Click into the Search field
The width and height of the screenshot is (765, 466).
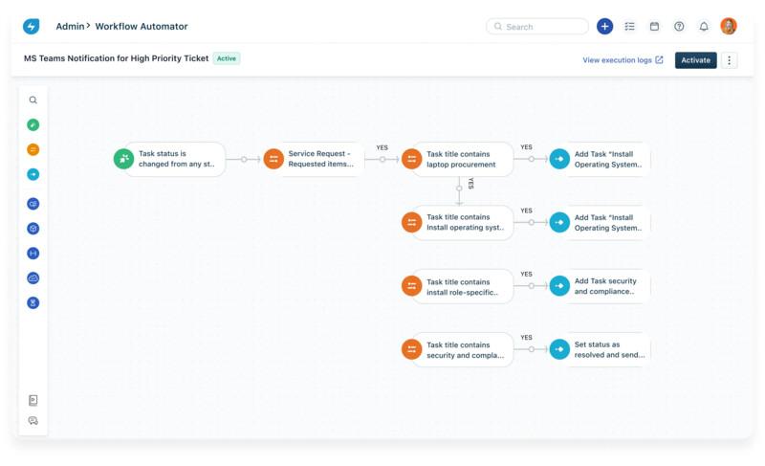(x=537, y=27)
